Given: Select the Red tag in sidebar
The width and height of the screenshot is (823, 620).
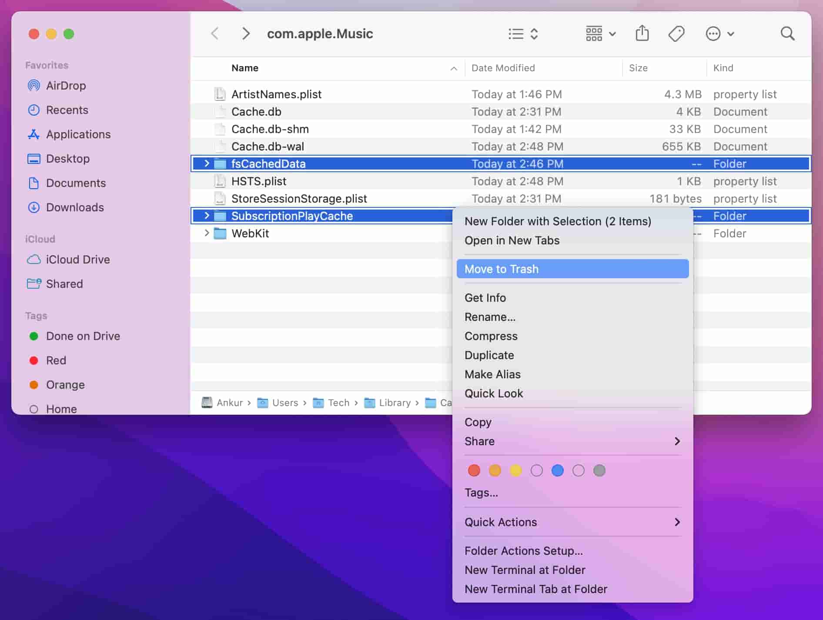Looking at the screenshot, I should 47,360.
